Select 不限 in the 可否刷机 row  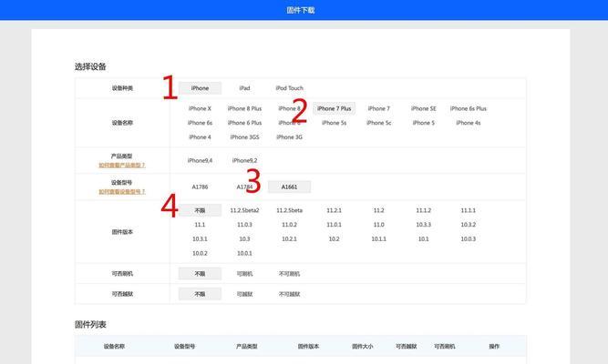tap(200, 274)
